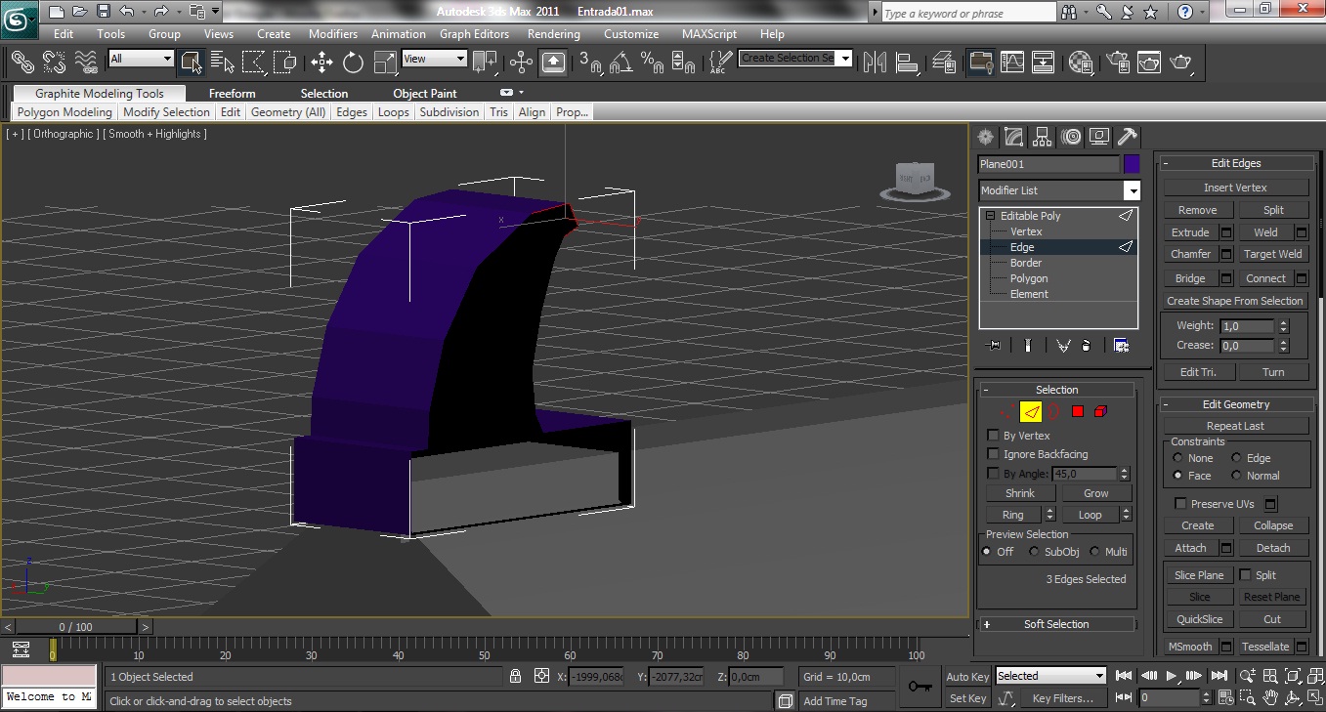Click the Mirror tool icon

(876, 63)
